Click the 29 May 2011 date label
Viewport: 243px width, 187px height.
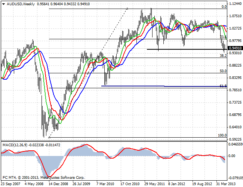tap(154, 184)
